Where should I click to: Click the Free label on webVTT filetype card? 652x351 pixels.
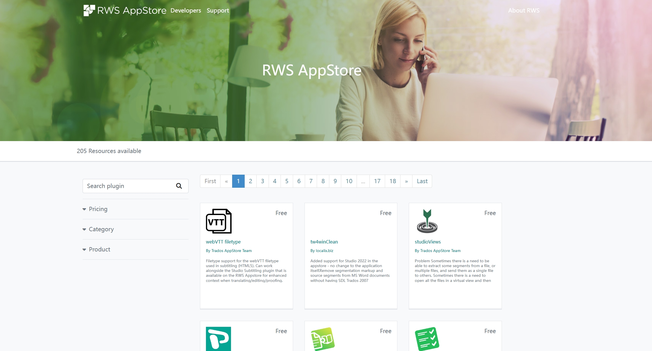pyautogui.click(x=281, y=213)
